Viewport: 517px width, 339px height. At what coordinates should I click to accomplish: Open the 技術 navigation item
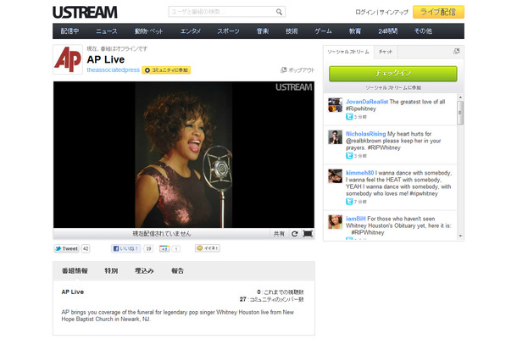point(292,31)
